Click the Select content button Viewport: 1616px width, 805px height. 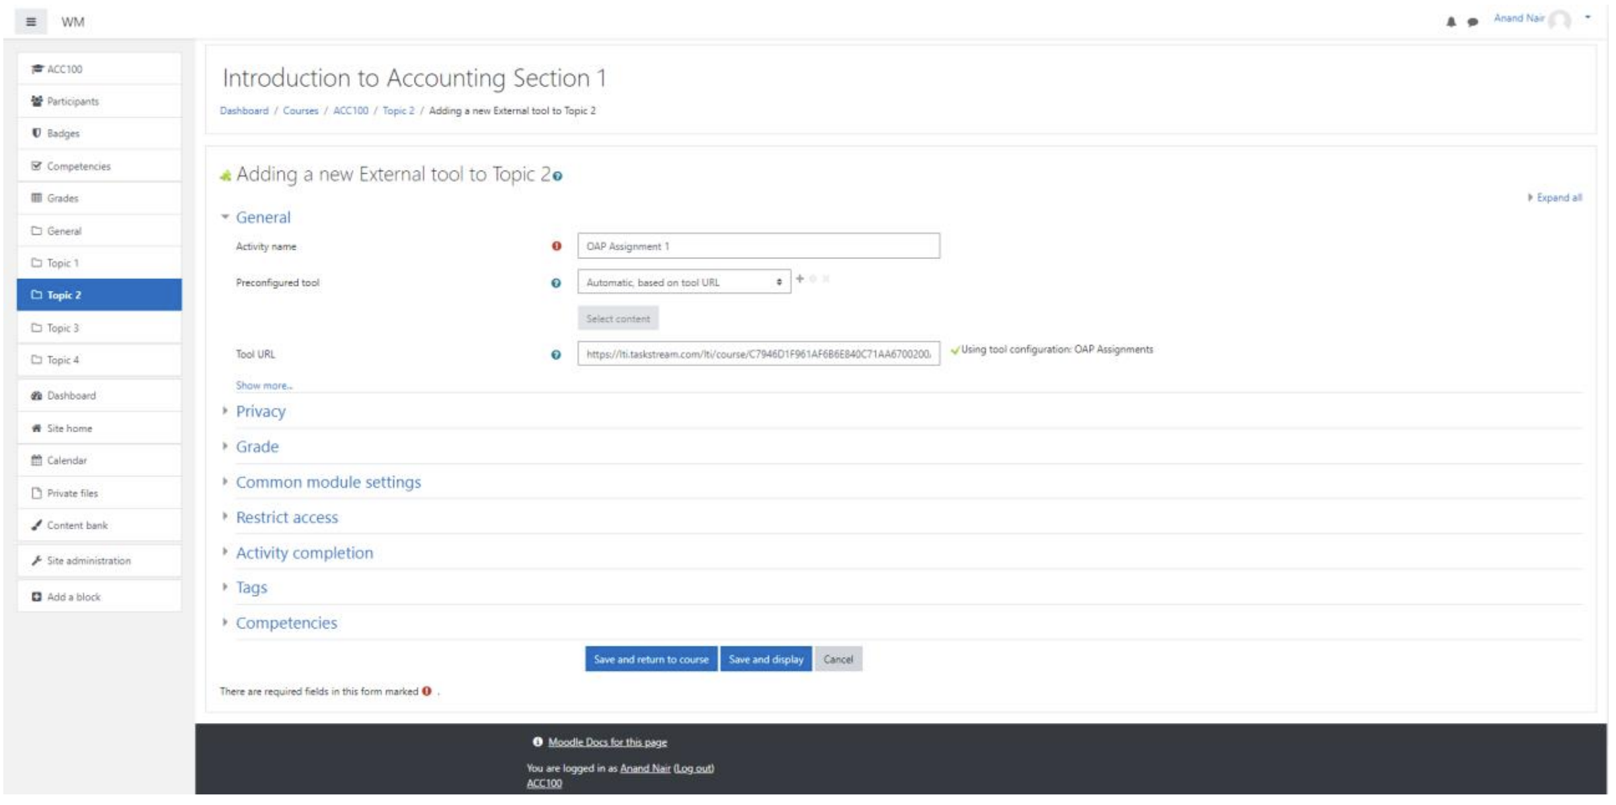[x=618, y=319]
